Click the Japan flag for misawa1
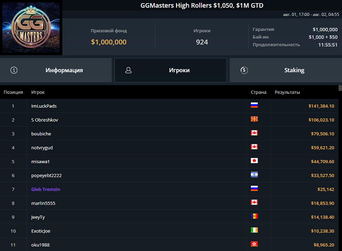Screen dimensions: 342x251 tap(254, 161)
